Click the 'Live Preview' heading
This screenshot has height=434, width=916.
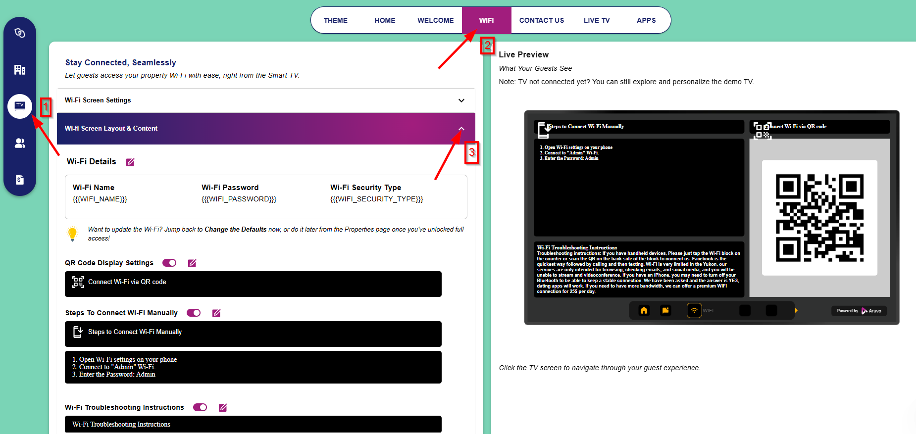pyautogui.click(x=524, y=54)
